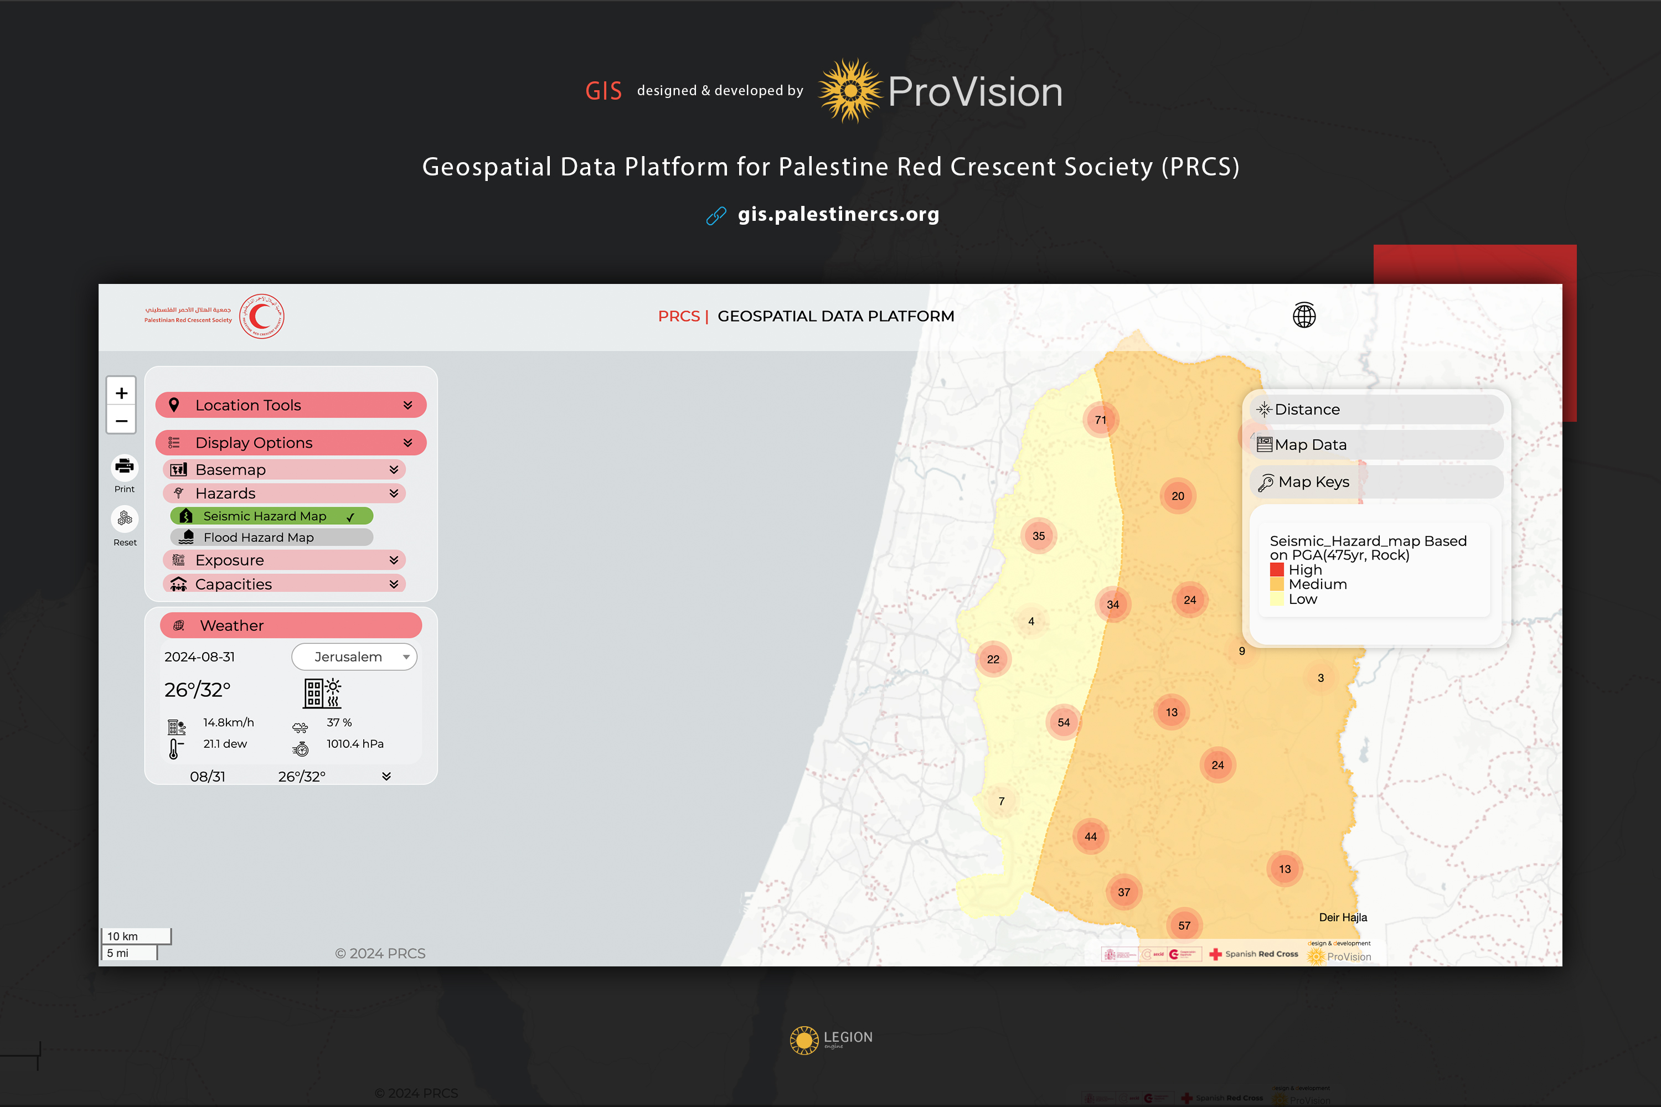Click the cluster marker labeled 71
This screenshot has width=1661, height=1107.
click(1100, 420)
